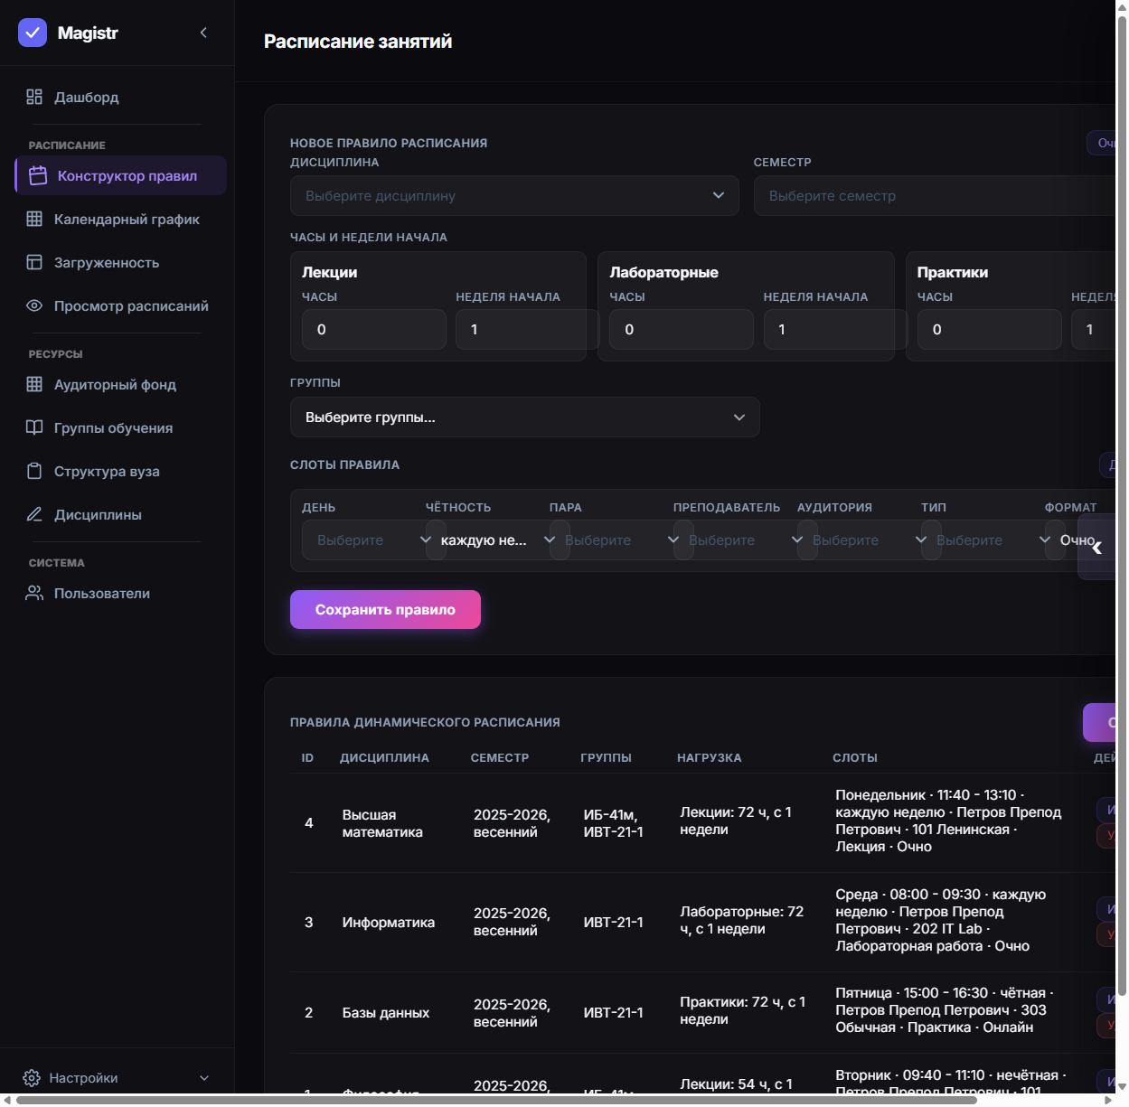Click the Лабораторные неделя начала field

tap(835, 329)
